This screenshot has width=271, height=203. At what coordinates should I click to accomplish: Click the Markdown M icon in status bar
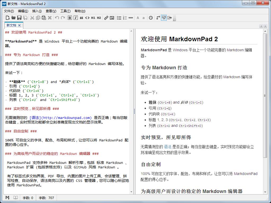7,198
